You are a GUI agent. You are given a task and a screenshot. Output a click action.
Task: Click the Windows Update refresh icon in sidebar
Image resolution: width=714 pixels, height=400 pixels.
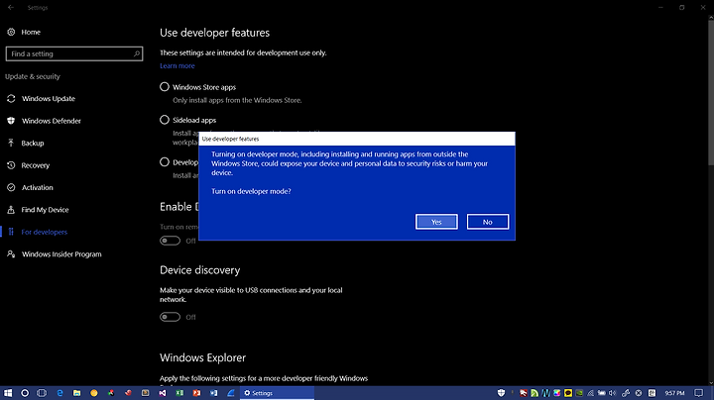click(11, 99)
